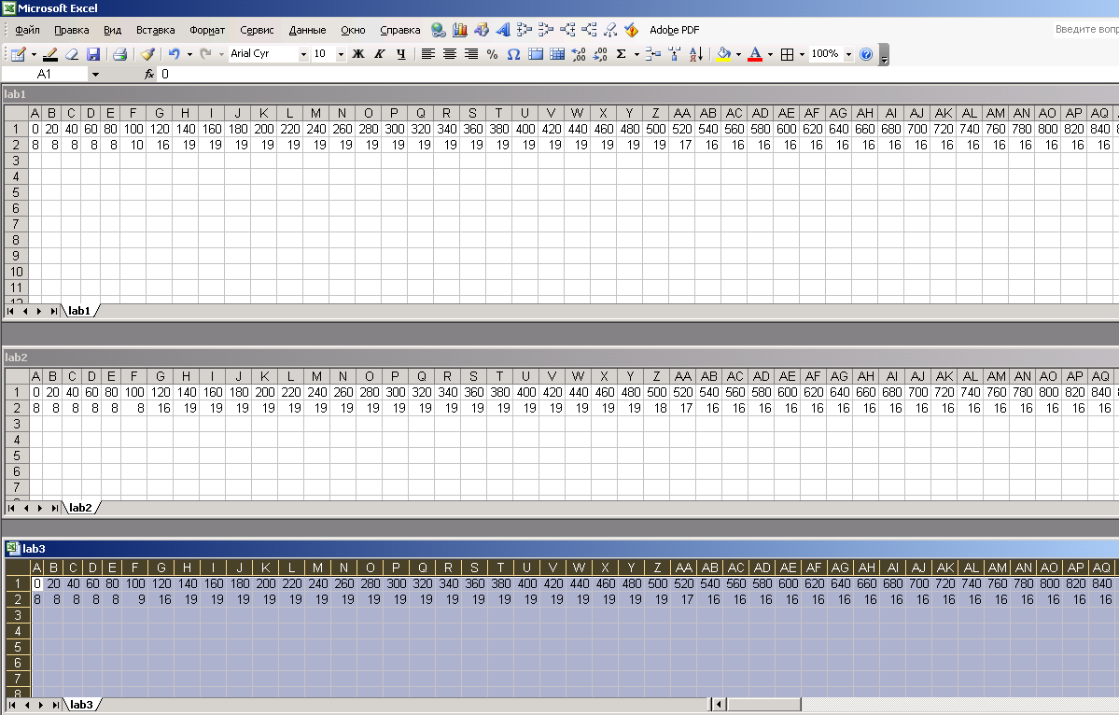The width and height of the screenshot is (1119, 715).
Task: Open the Данные menu
Action: click(x=308, y=30)
